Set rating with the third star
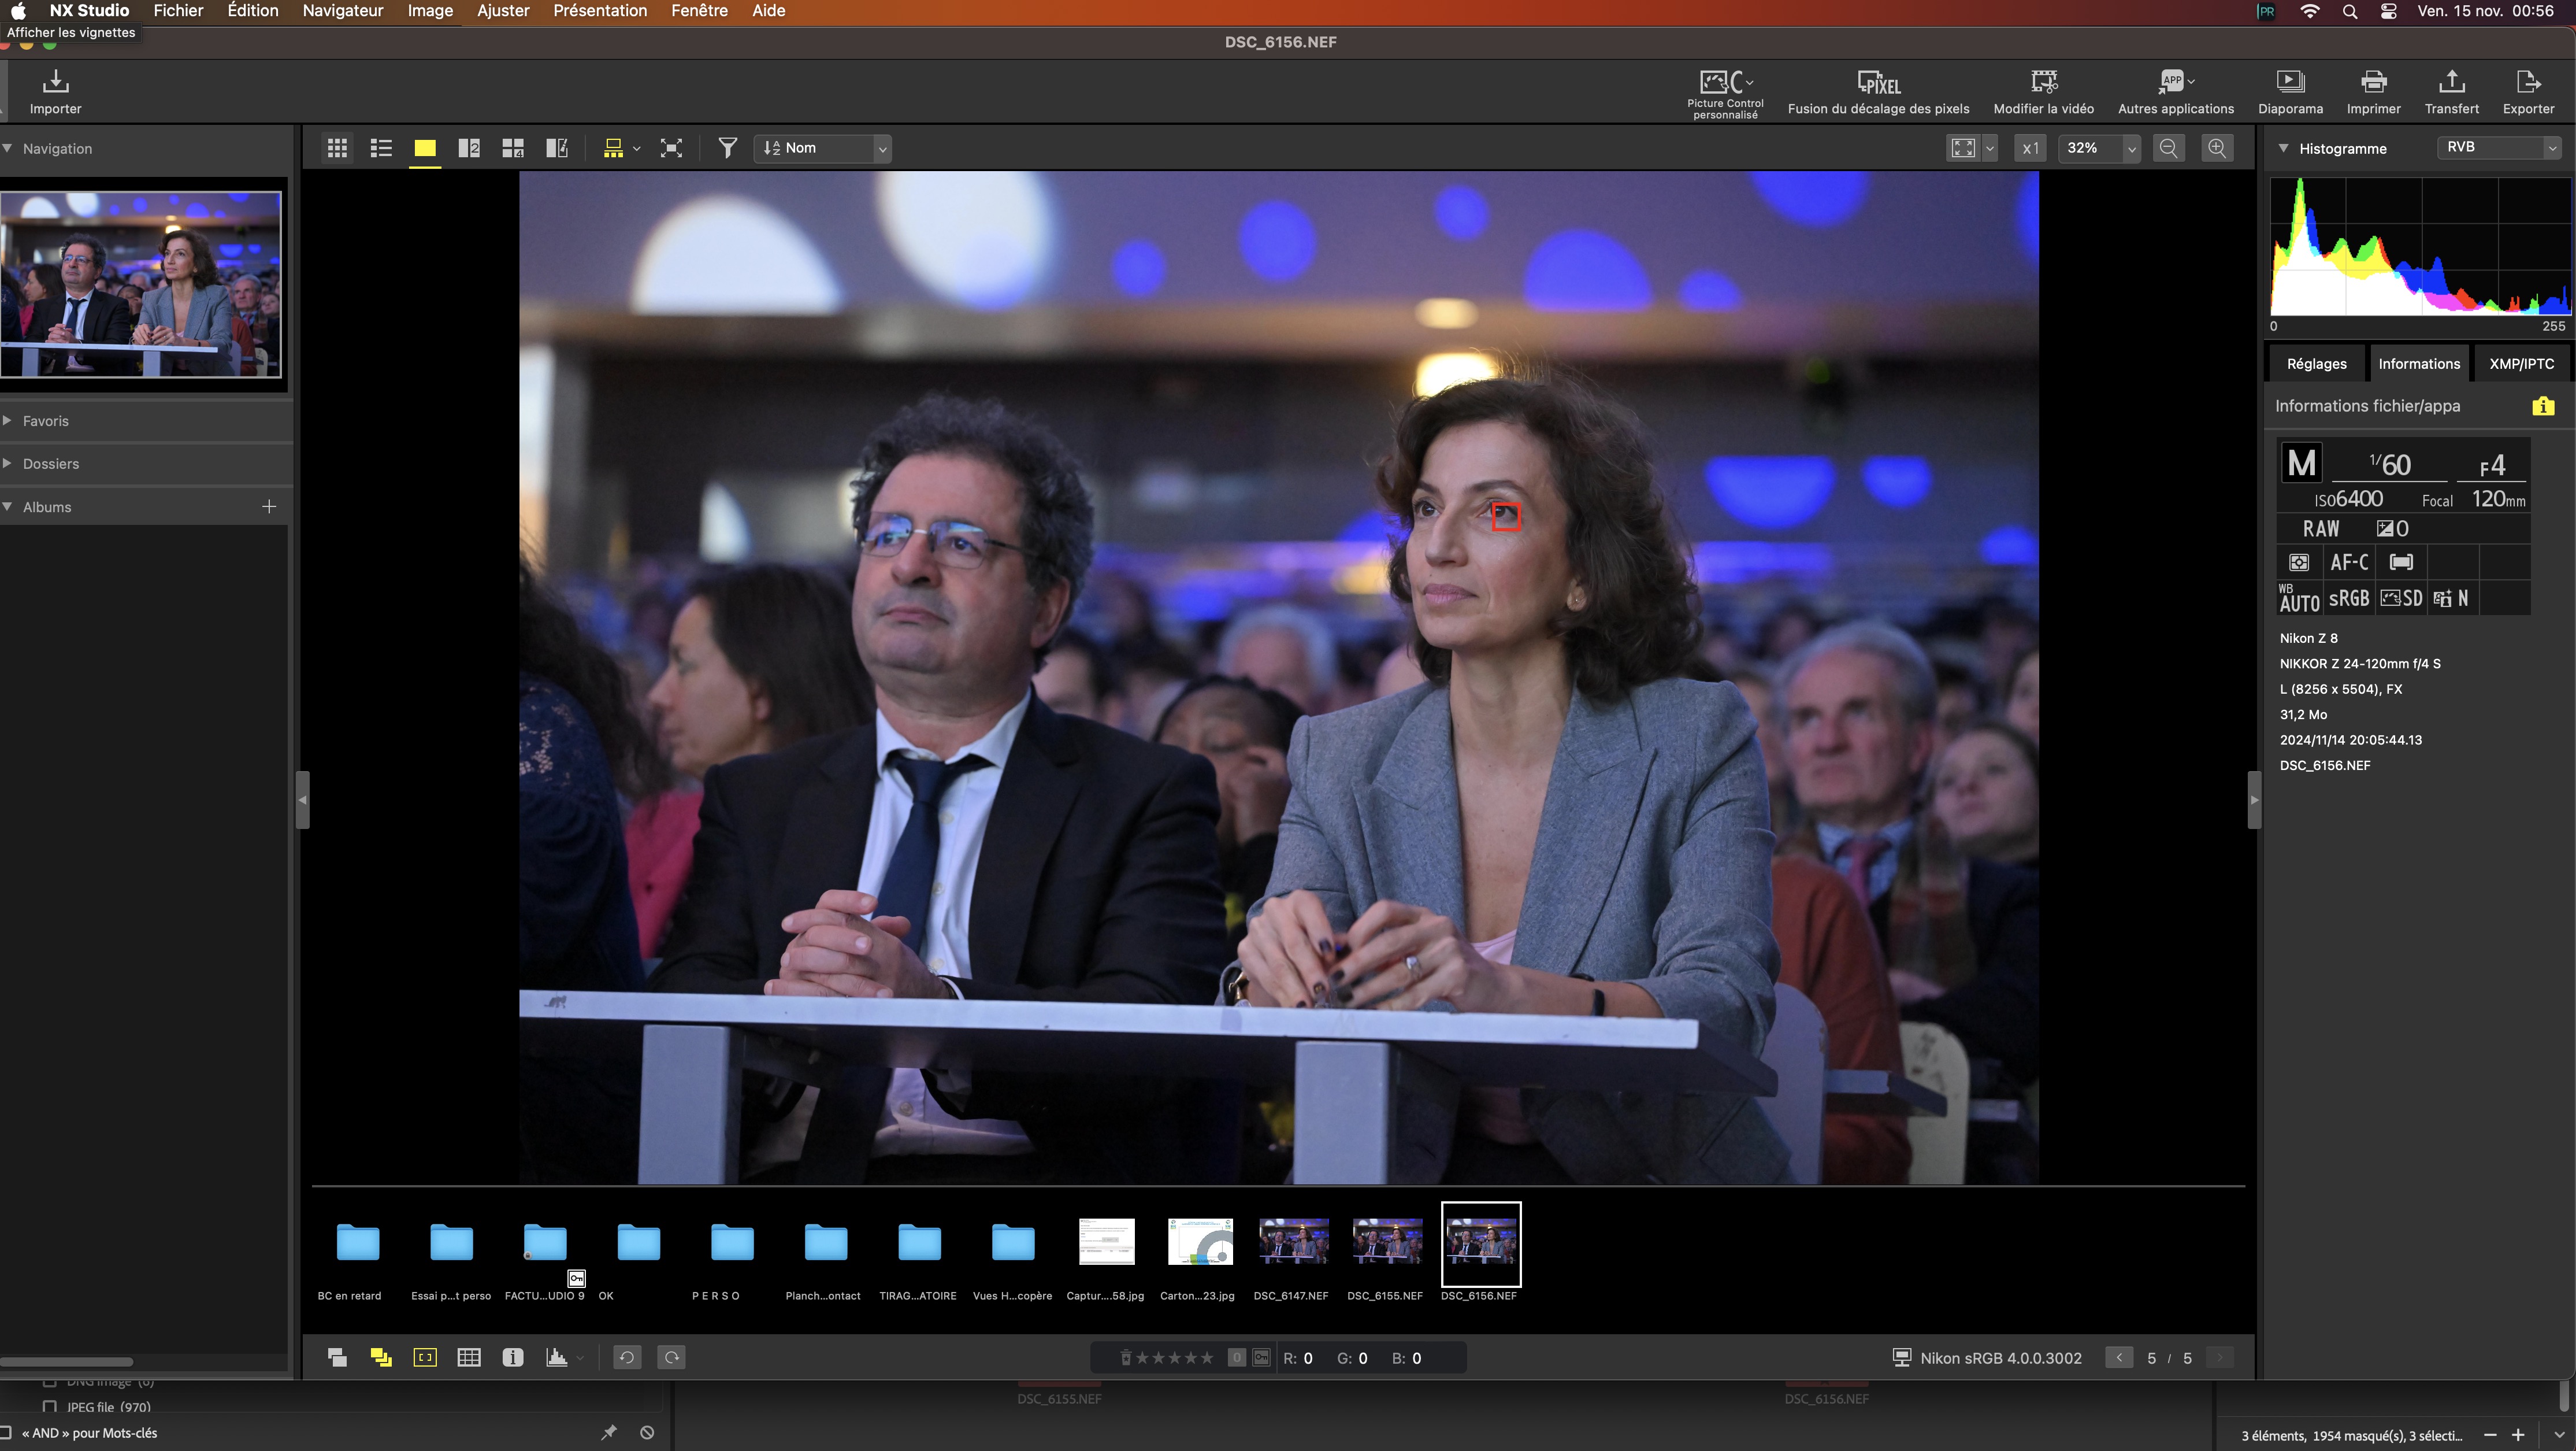 tap(1175, 1358)
